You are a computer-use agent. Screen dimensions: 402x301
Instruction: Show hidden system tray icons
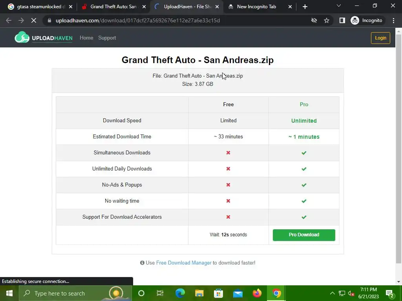[x=332, y=293]
